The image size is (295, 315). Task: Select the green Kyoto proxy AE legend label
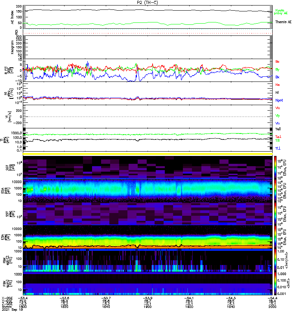(281, 12)
